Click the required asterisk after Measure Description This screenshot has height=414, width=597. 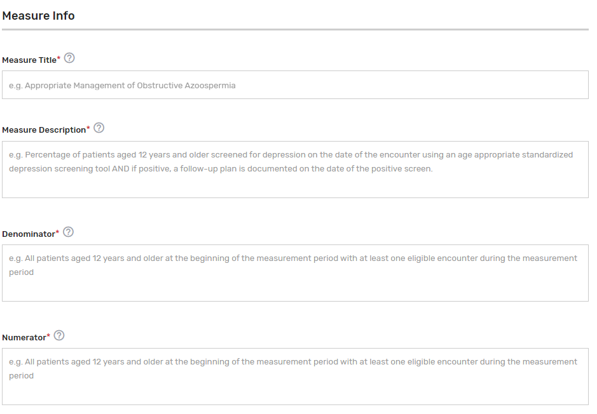pos(88,128)
